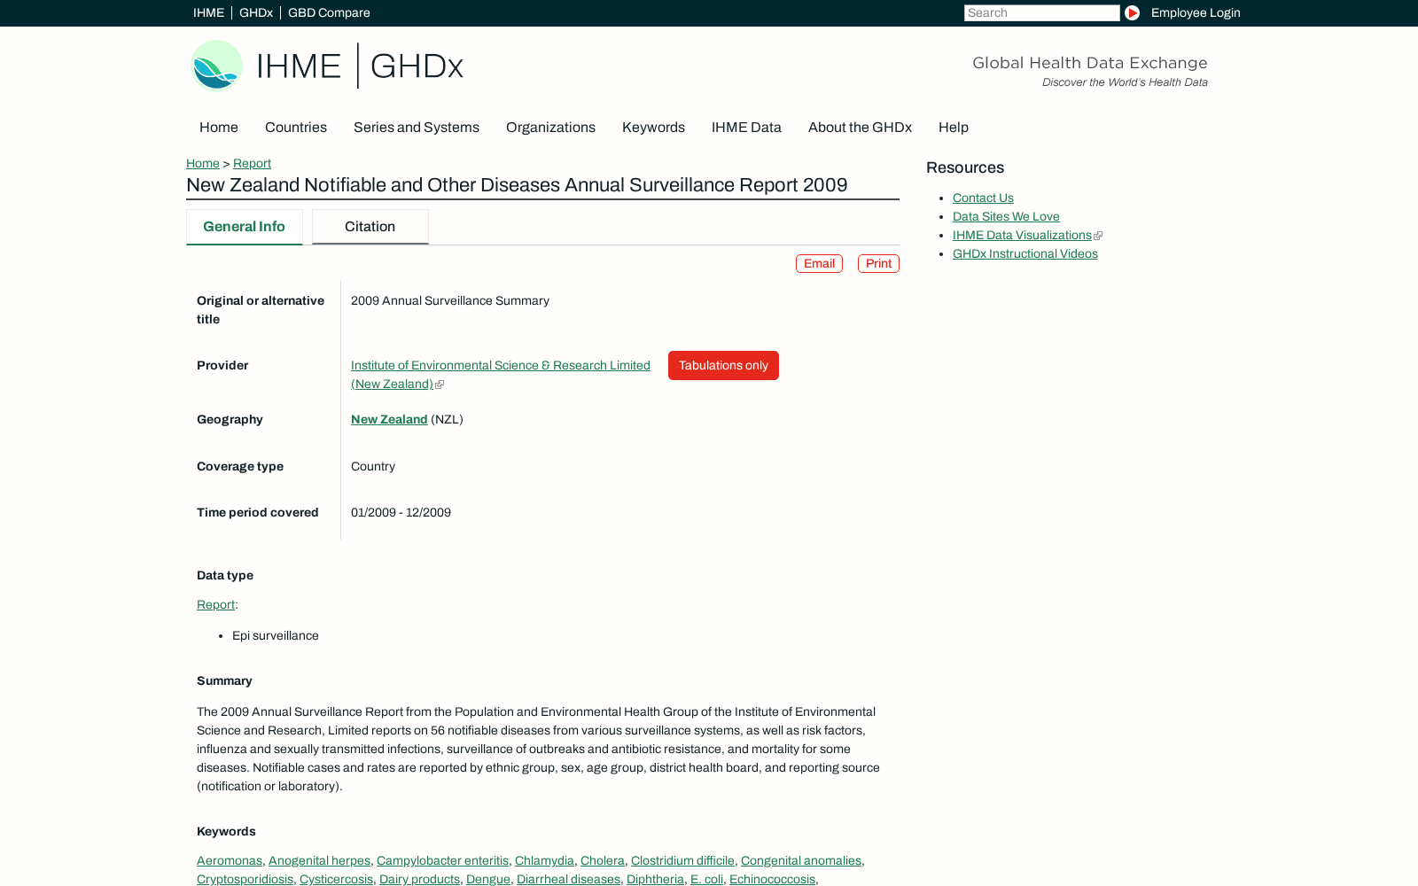Click the Report data type link
The image size is (1418, 886).
click(215, 605)
